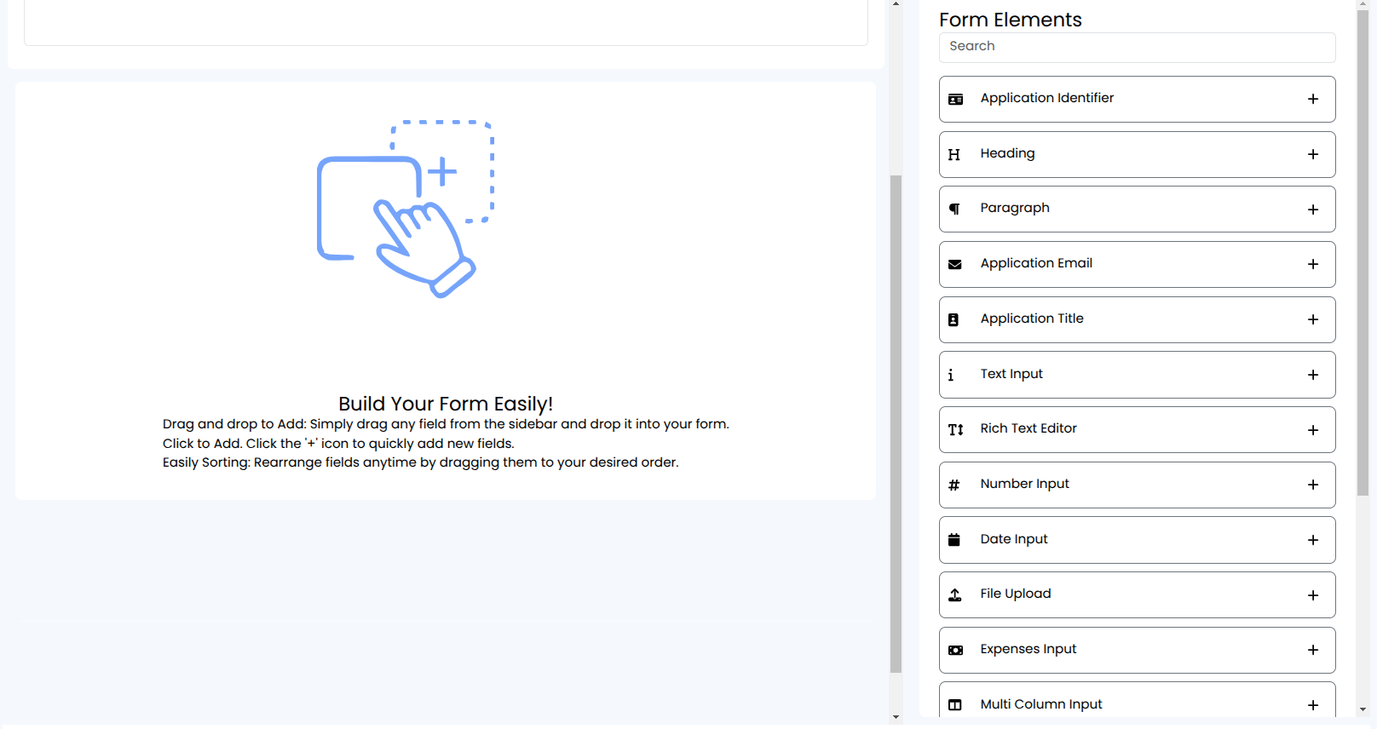Select the Date Input calendar icon
Screen dimensions: 1377x729
point(954,539)
